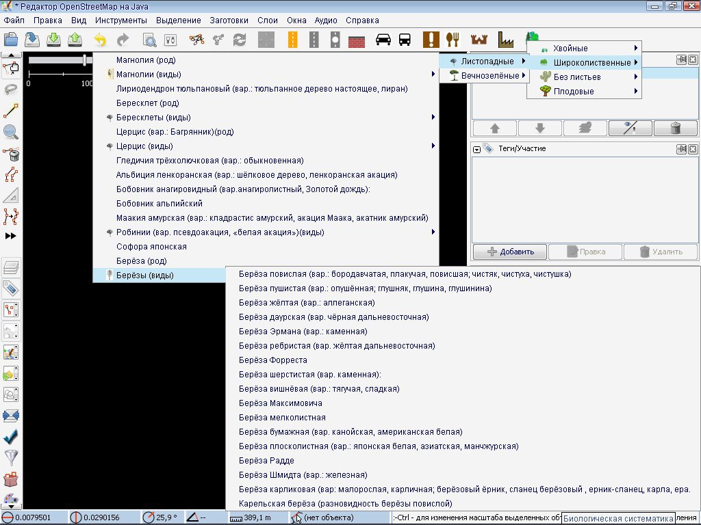The height and width of the screenshot is (525, 701).
Task: Expand the Вечнозелёные submenu
Action: tap(487, 76)
